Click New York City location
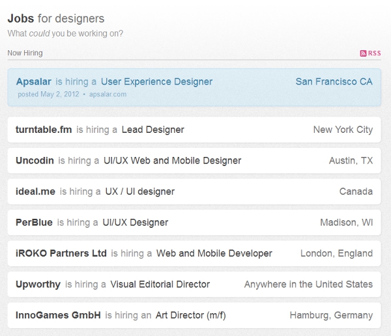 343,130
